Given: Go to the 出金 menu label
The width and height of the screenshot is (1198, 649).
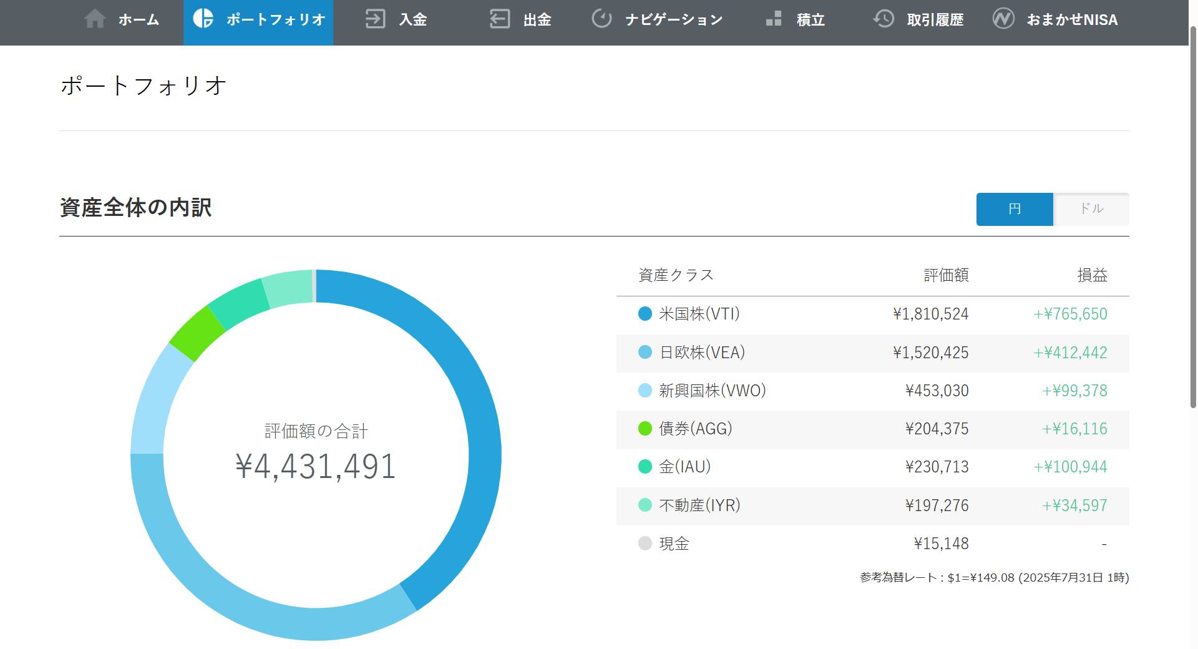Looking at the screenshot, I should click(x=537, y=20).
